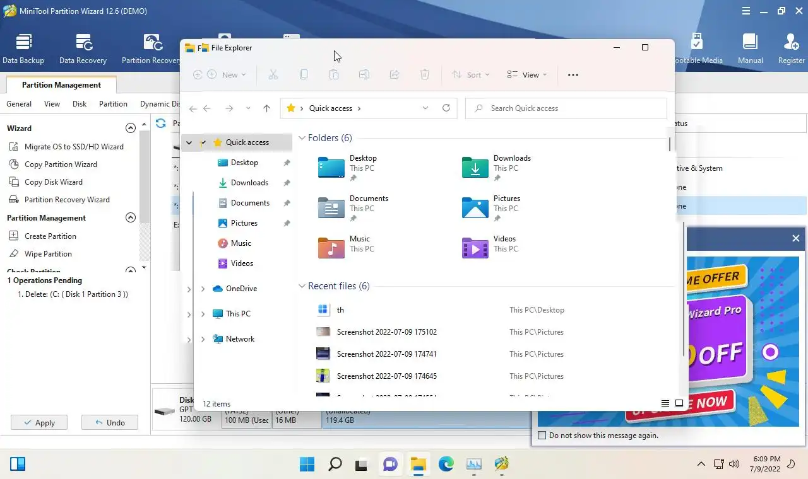Open Partition Recovery in MiniTool toolbar
Screen dimensions: 808x479
pos(151,49)
